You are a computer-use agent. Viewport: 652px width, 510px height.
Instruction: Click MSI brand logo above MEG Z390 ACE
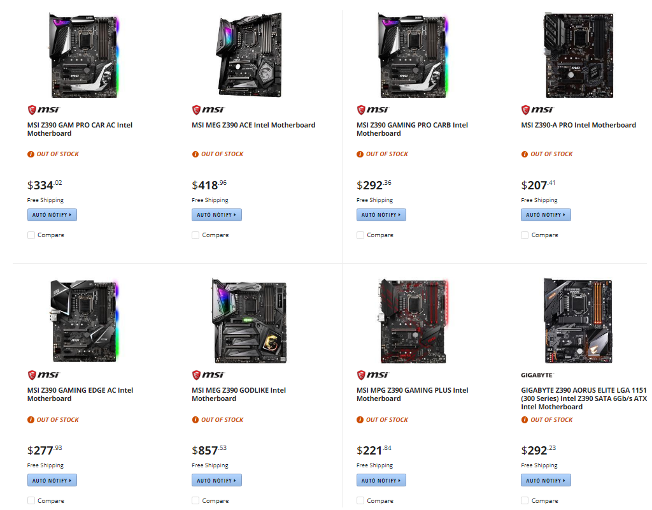[208, 110]
